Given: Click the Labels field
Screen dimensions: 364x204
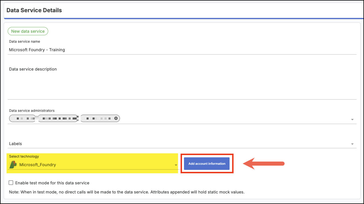Looking at the screenshot, I should coord(182,144).
